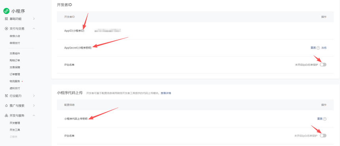Screen dimensions: 340x146
Task: Expand the 基础功能 chevron
Action: 34,19
